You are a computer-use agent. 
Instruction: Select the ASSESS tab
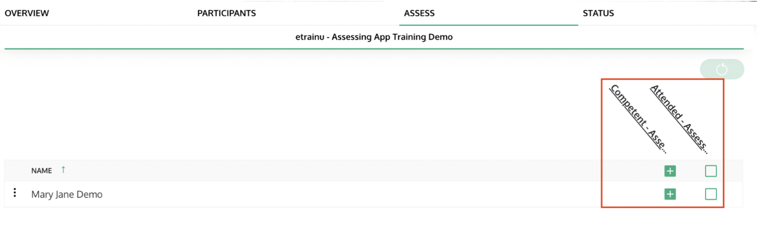click(419, 13)
